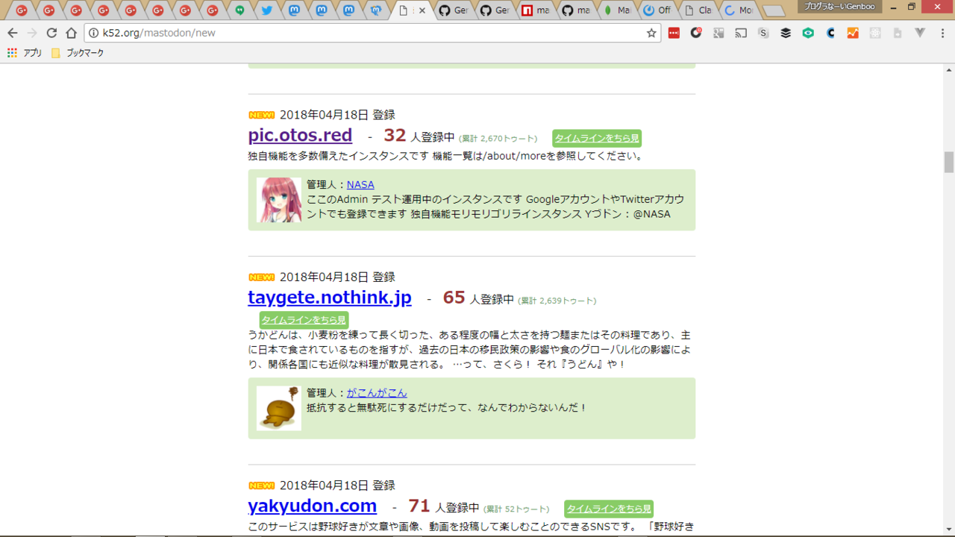Image resolution: width=955 pixels, height=537 pixels.
Task: Open the apps grid shortcut in the bookmarks bar
Action: point(12,53)
